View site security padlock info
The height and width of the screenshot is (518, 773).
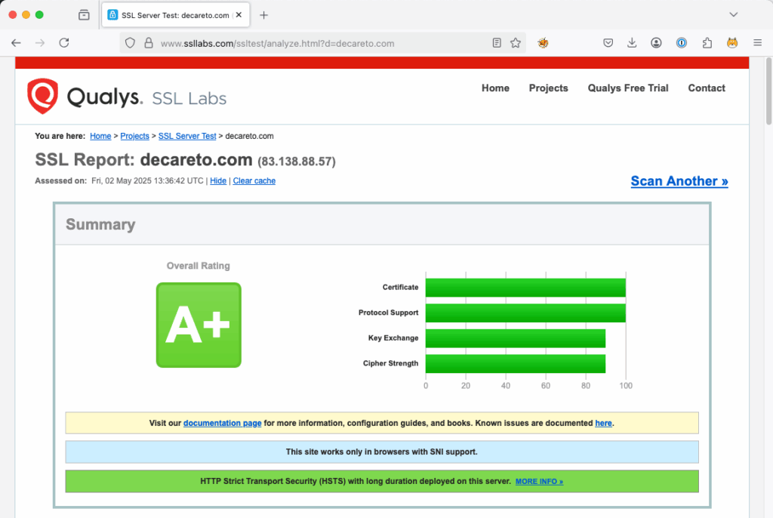(149, 43)
